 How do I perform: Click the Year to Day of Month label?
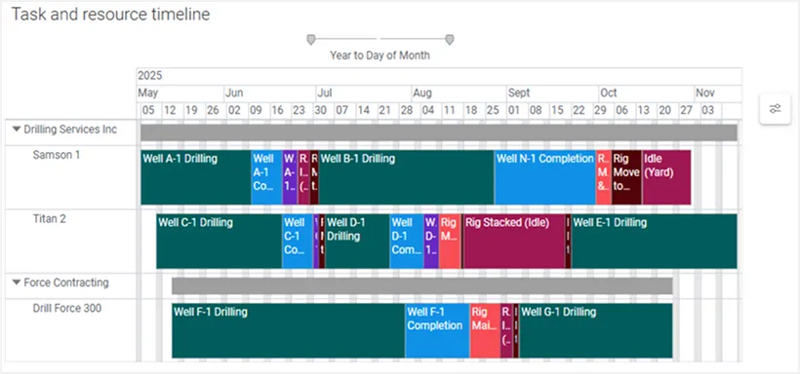coord(380,56)
